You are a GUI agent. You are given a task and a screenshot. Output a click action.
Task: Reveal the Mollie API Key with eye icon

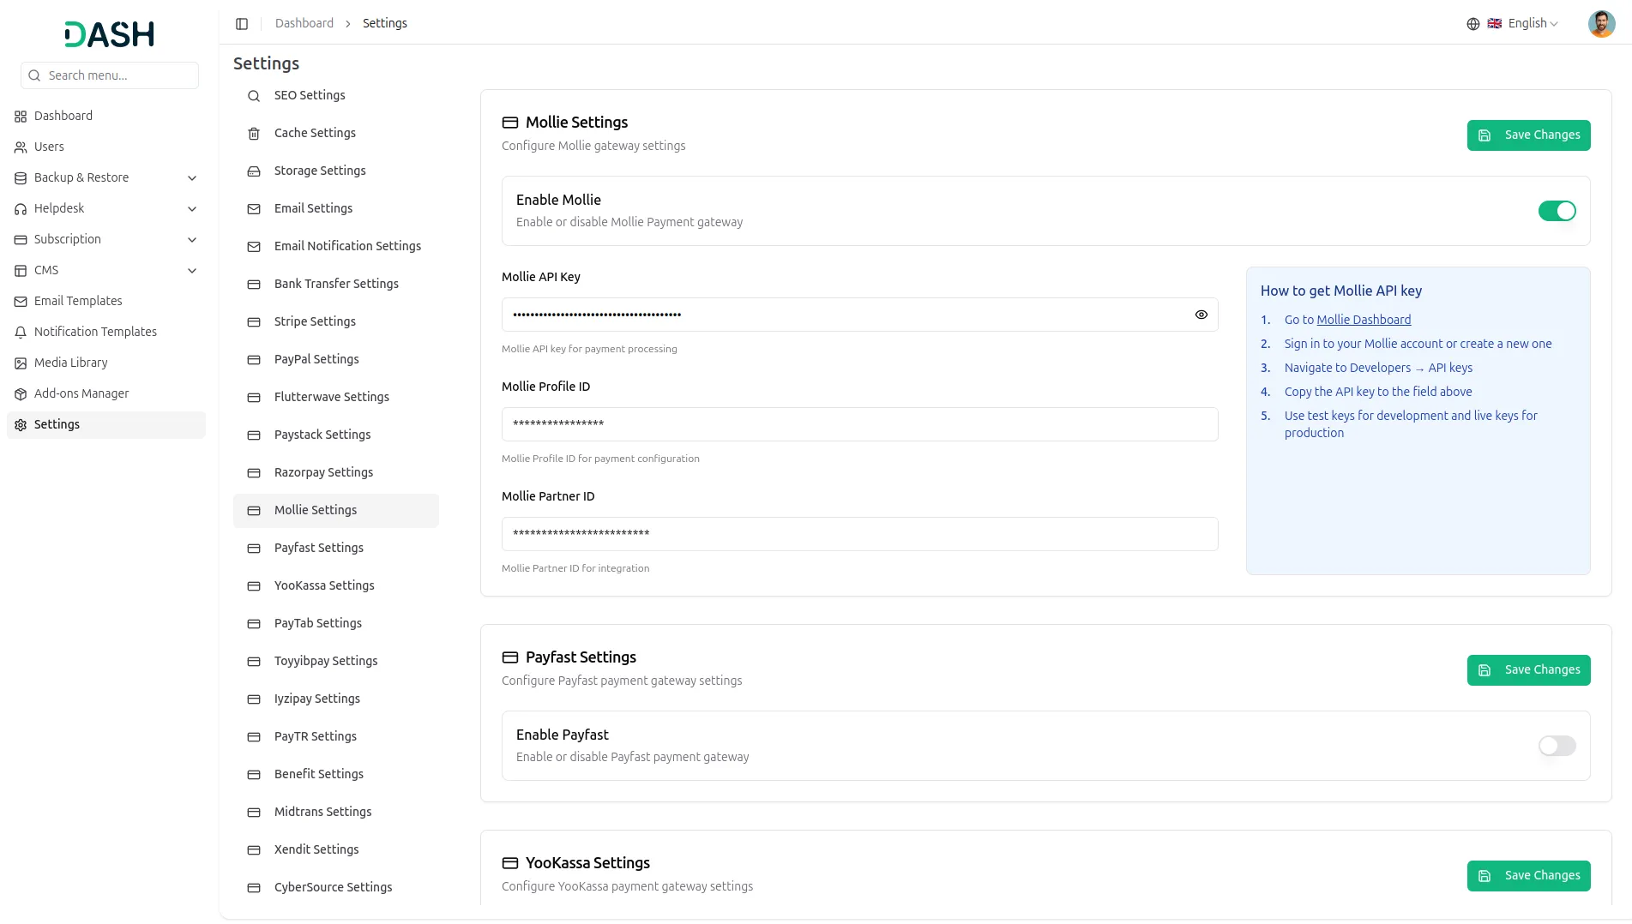tap(1201, 315)
